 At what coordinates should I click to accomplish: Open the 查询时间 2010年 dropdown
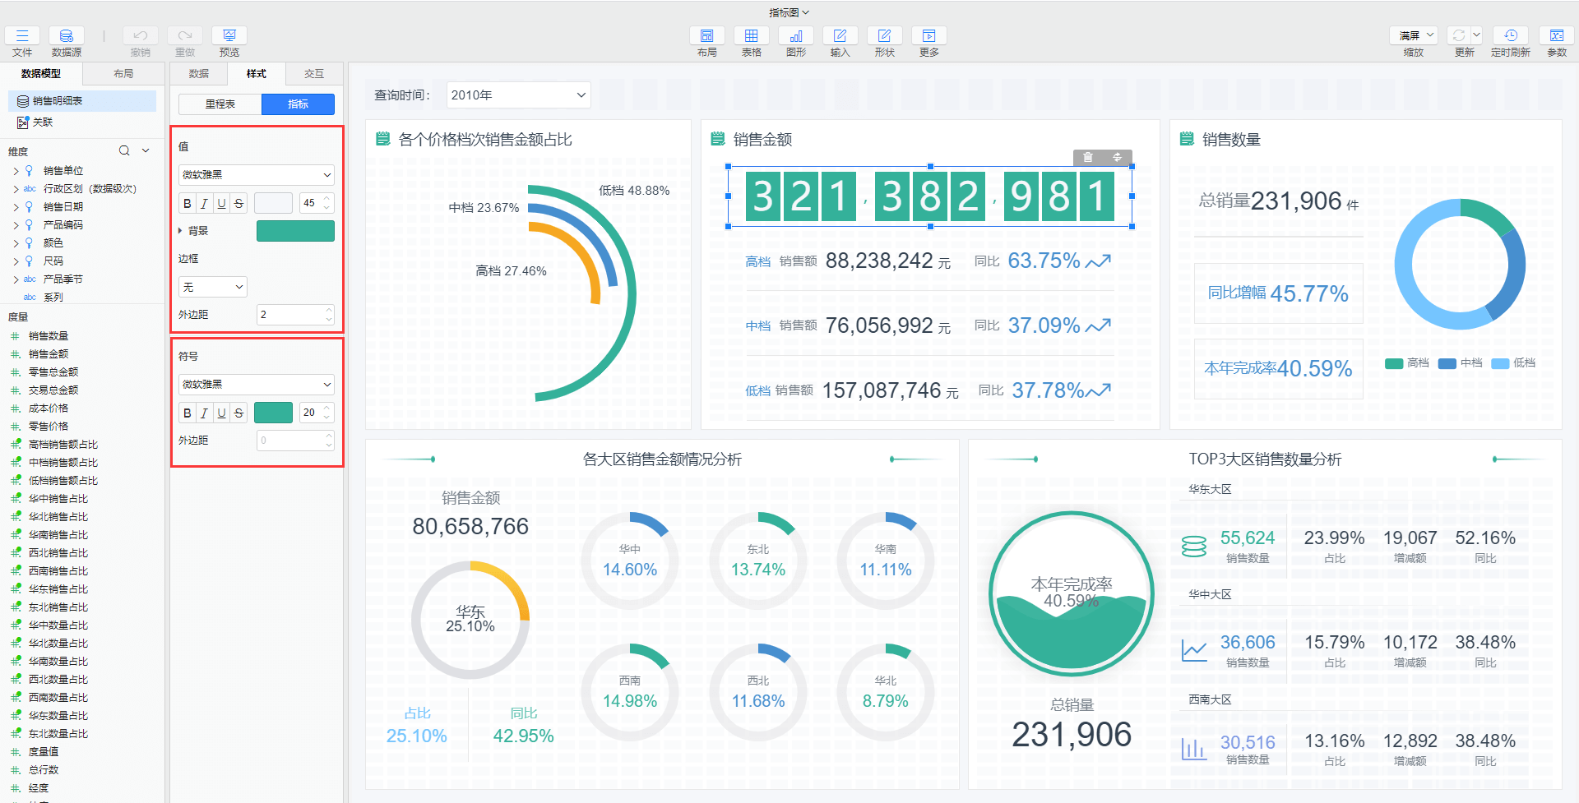tap(519, 95)
